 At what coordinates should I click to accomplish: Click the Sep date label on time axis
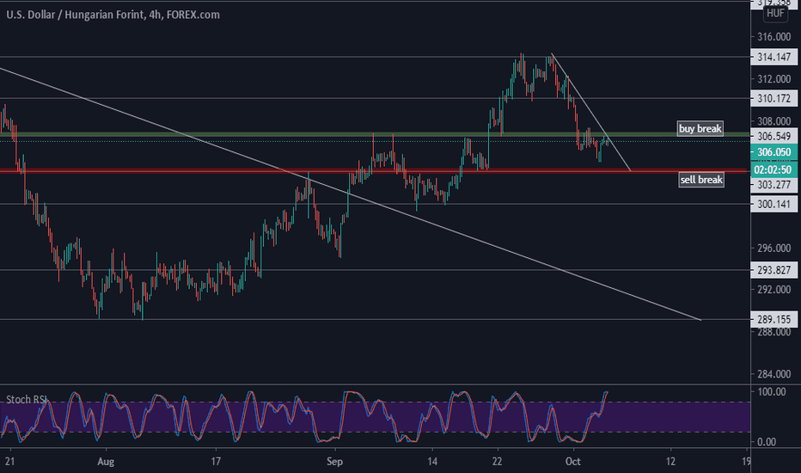[x=334, y=462]
